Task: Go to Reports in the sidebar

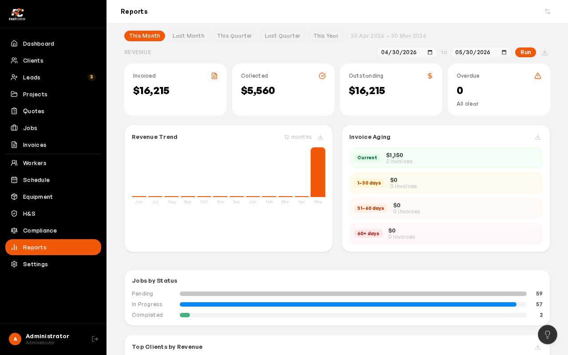Action: tap(53, 247)
